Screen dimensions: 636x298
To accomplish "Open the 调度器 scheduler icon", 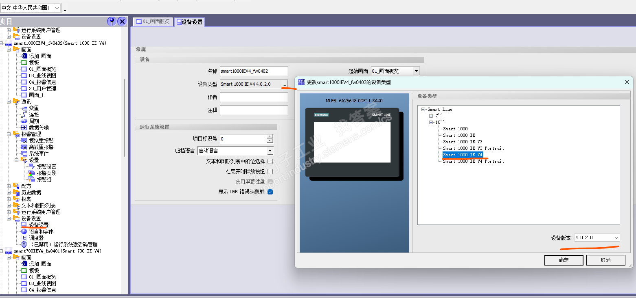I will 24,238.
